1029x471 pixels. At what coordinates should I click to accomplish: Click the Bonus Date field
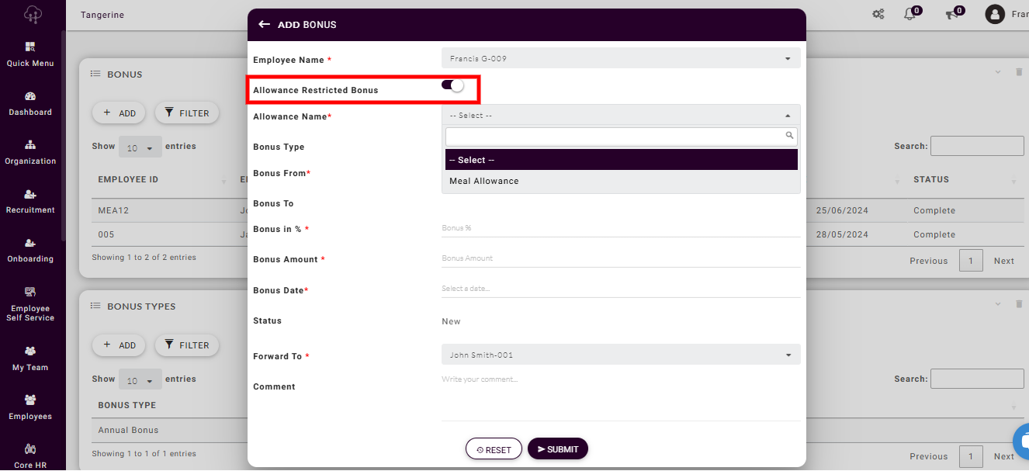click(621, 289)
